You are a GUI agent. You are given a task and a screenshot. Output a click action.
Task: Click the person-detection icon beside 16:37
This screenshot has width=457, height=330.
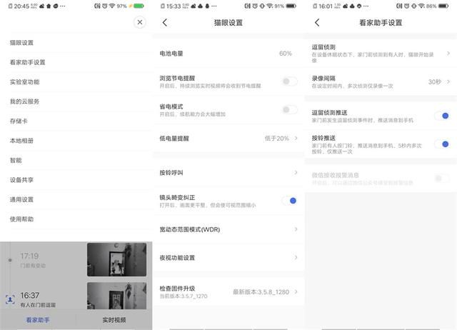point(10,299)
